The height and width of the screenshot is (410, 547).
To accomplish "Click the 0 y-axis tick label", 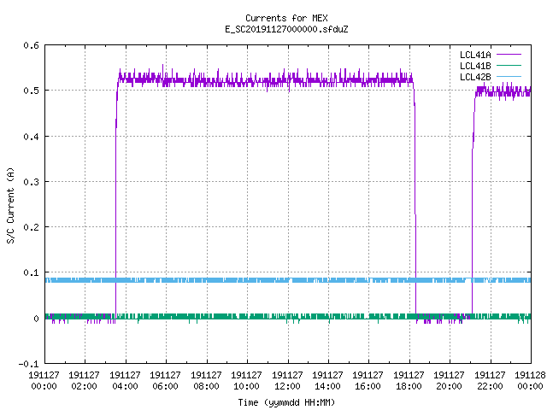I will click(x=36, y=319).
